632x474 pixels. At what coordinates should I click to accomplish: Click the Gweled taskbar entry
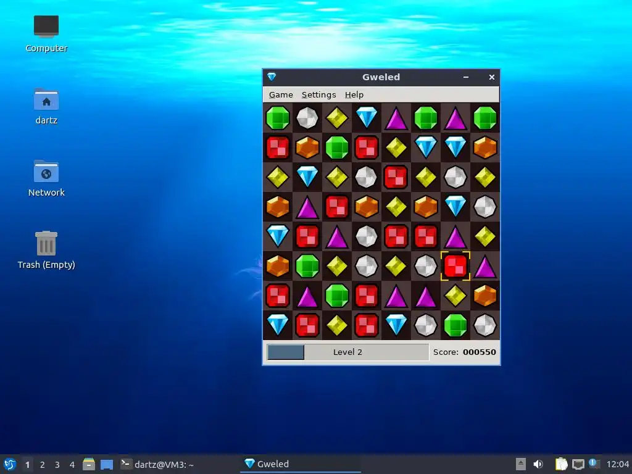pyautogui.click(x=301, y=464)
